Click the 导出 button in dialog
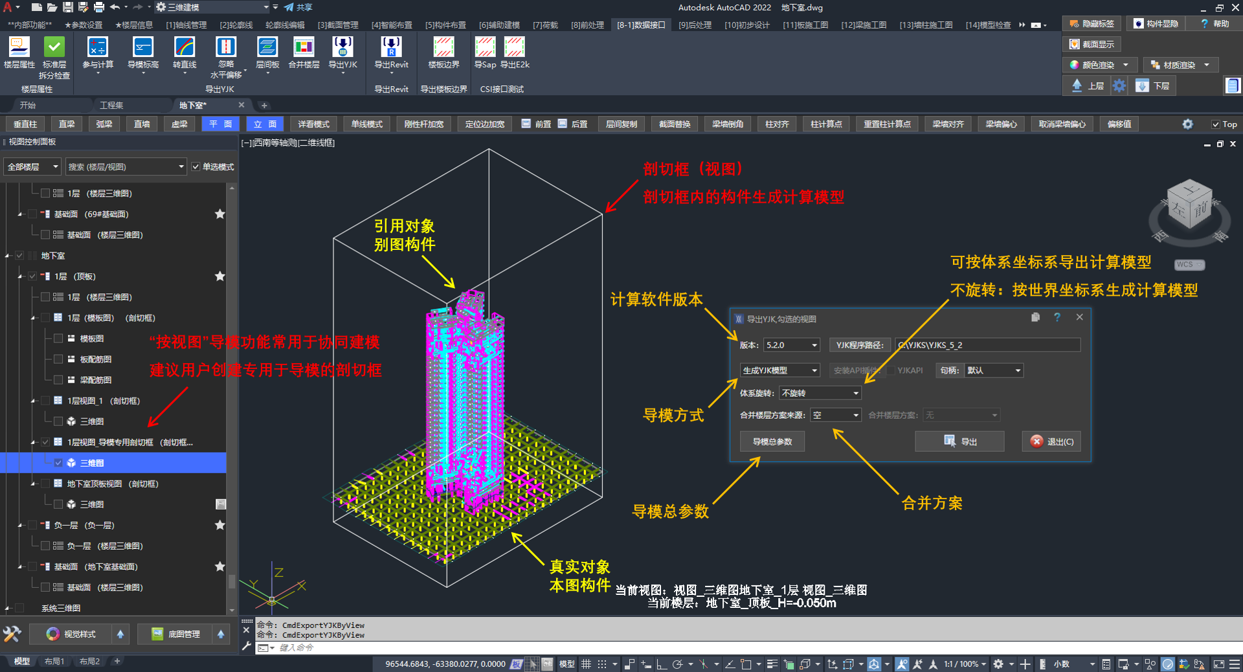Viewport: 1243px width, 672px height. (x=959, y=442)
